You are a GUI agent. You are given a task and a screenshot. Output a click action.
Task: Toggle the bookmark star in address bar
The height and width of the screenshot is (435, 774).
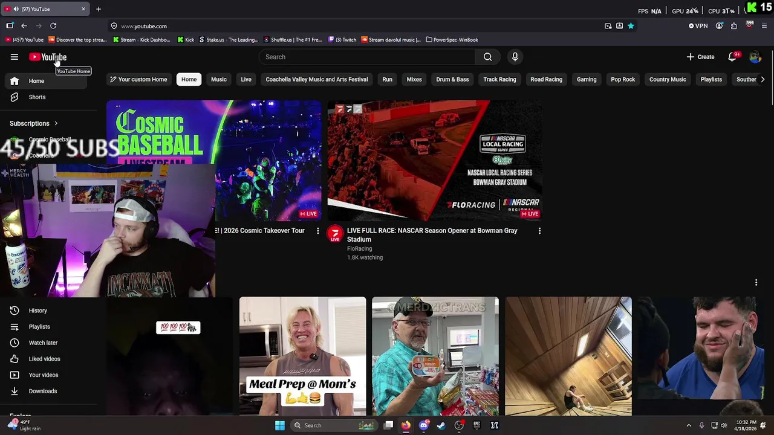click(x=631, y=26)
